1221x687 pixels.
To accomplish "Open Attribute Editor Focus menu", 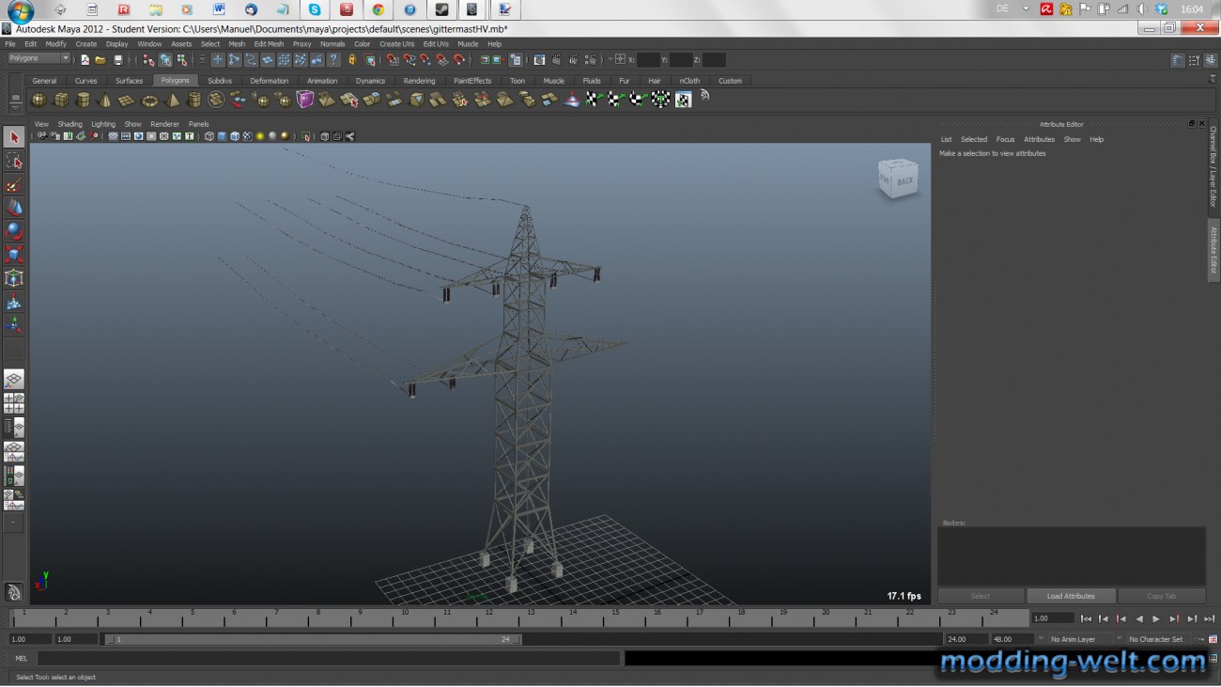I will [1005, 139].
